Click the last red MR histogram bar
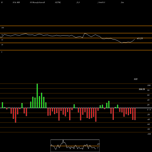152x152 pixels. 135,114
